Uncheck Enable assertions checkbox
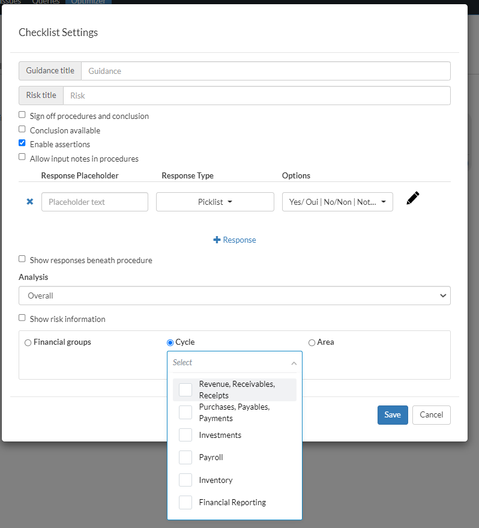Screen dimensions: 479x528 [x=22, y=143]
